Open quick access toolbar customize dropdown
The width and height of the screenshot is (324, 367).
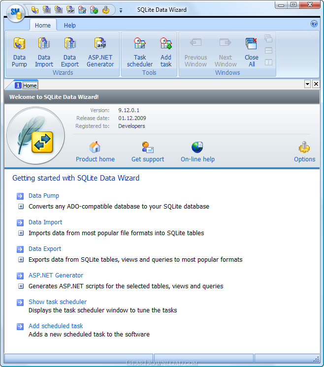pyautogui.click(x=121, y=10)
